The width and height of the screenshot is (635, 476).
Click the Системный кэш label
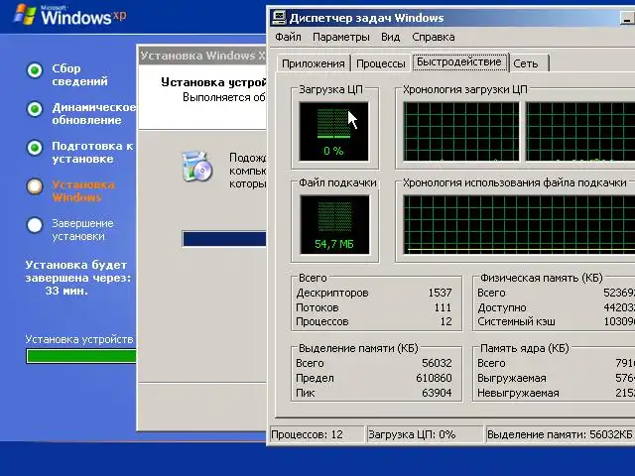(x=516, y=321)
